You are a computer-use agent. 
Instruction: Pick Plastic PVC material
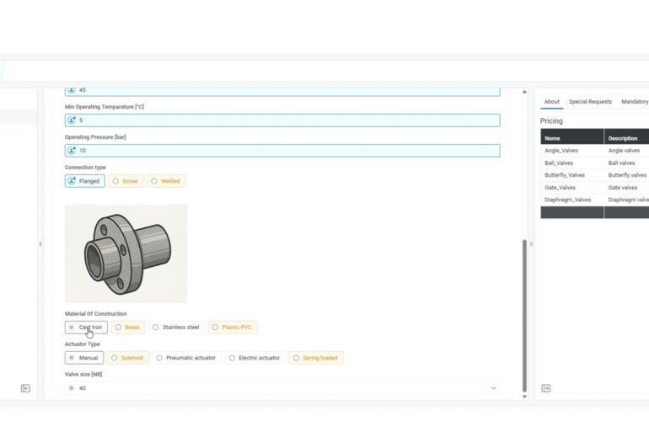(233, 328)
